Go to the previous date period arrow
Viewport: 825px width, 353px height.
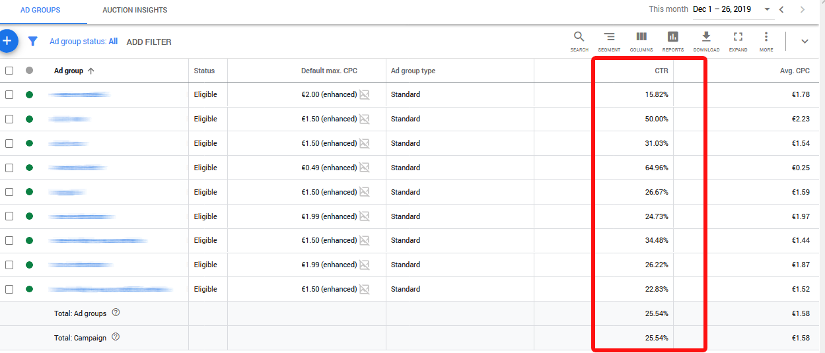(x=782, y=10)
